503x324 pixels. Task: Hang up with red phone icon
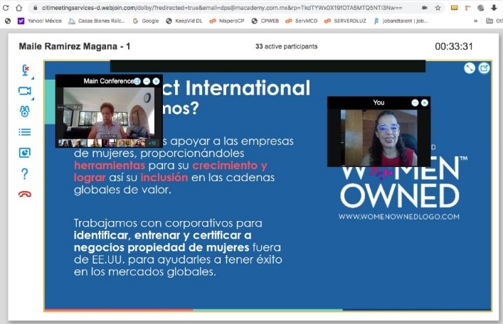coord(25,194)
